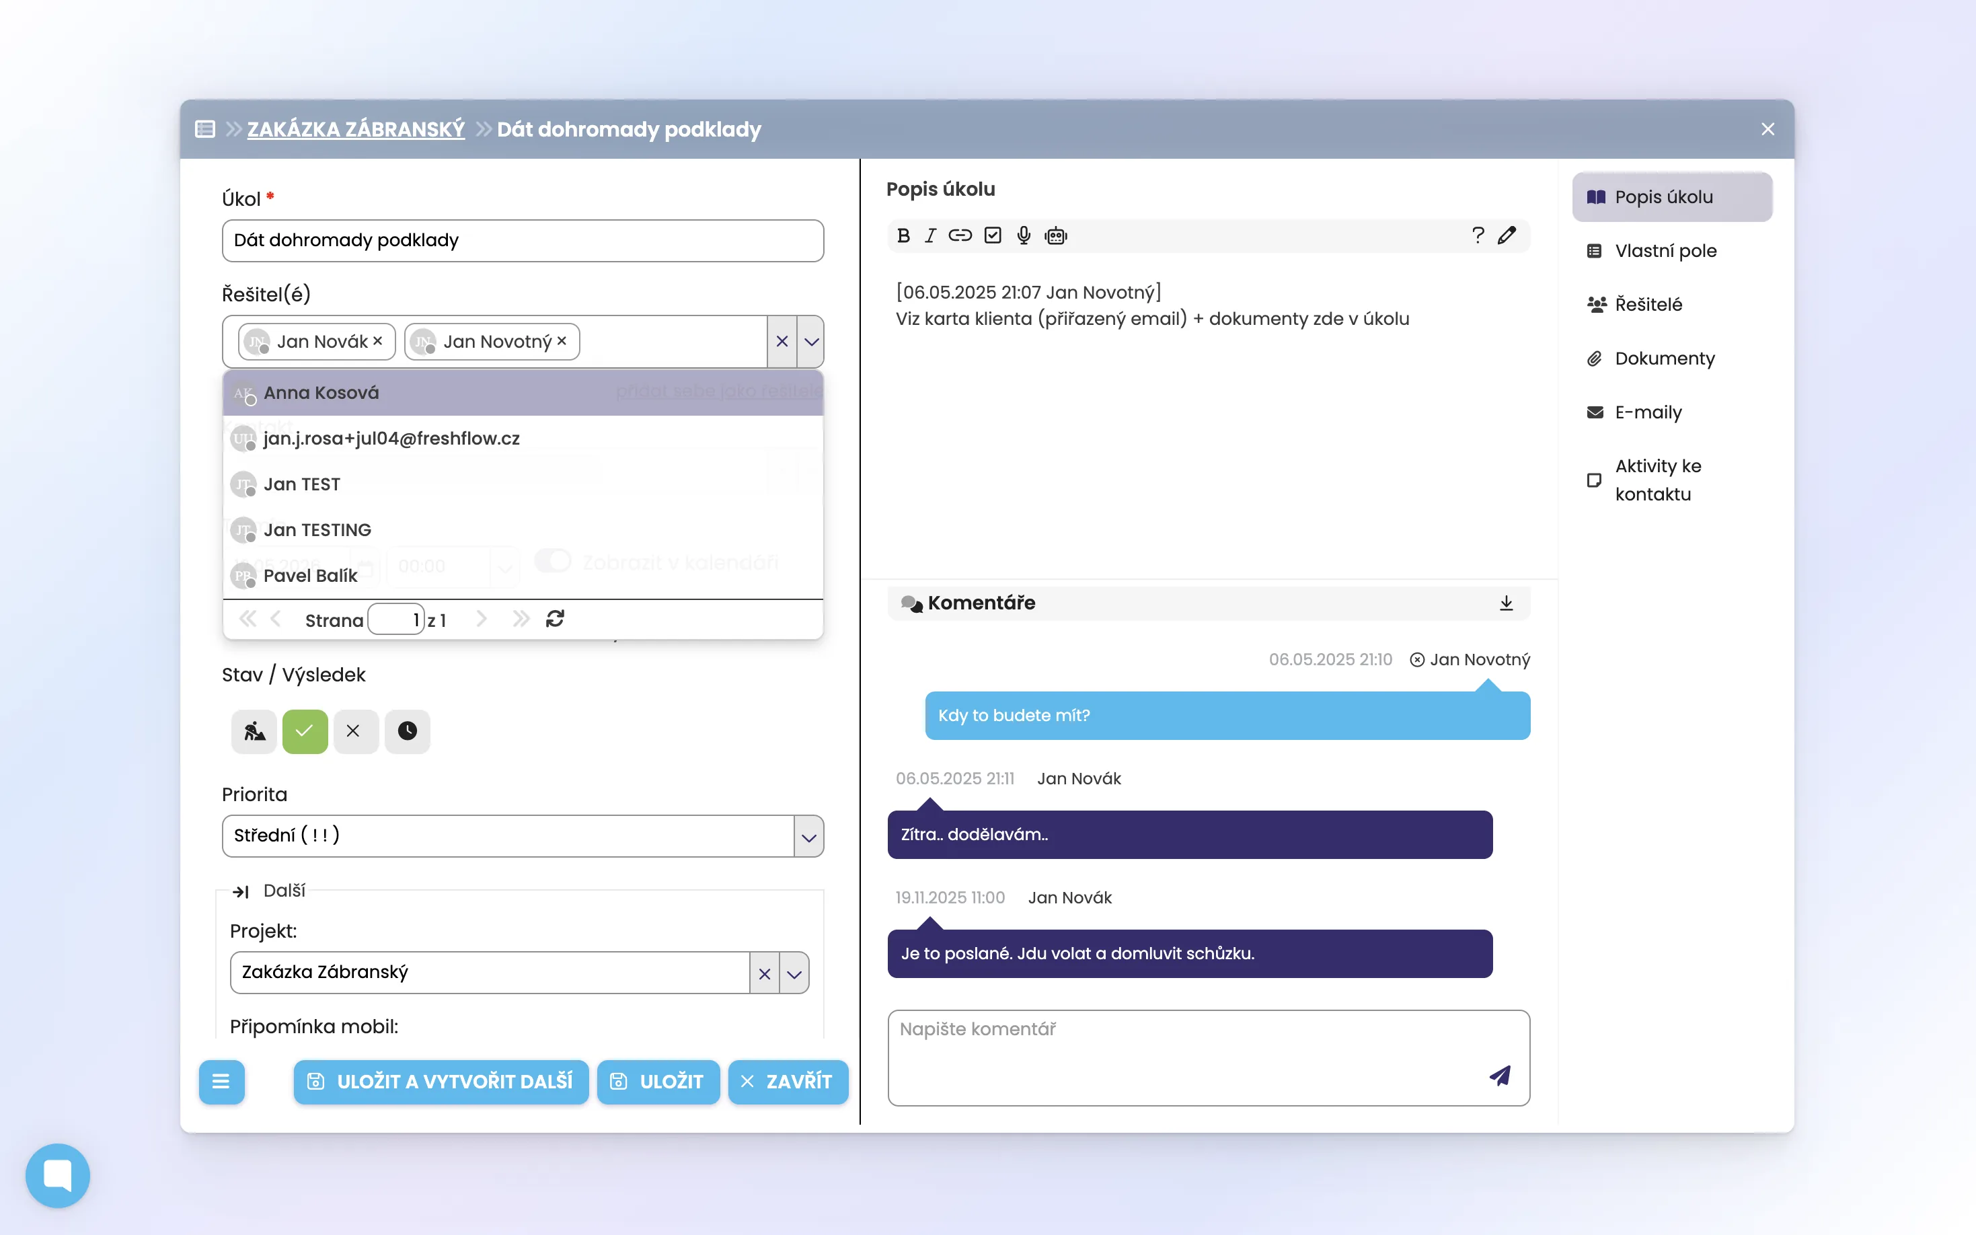Mark the task as done with green checkmark
The image size is (1976, 1235).
[x=305, y=731]
